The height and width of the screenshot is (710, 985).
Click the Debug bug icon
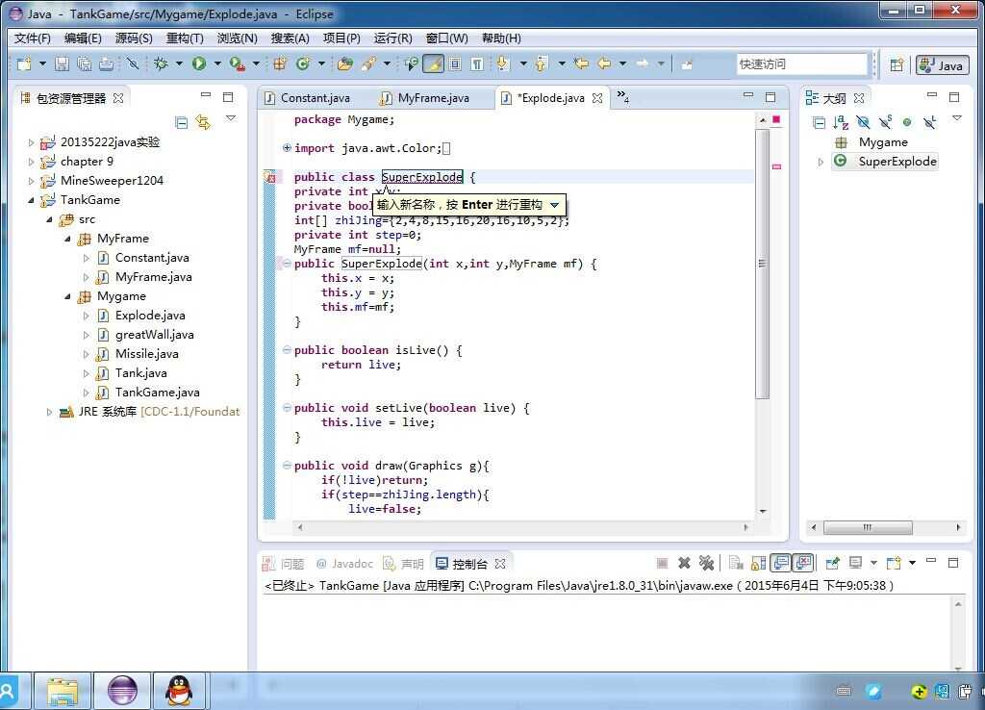pyautogui.click(x=161, y=63)
